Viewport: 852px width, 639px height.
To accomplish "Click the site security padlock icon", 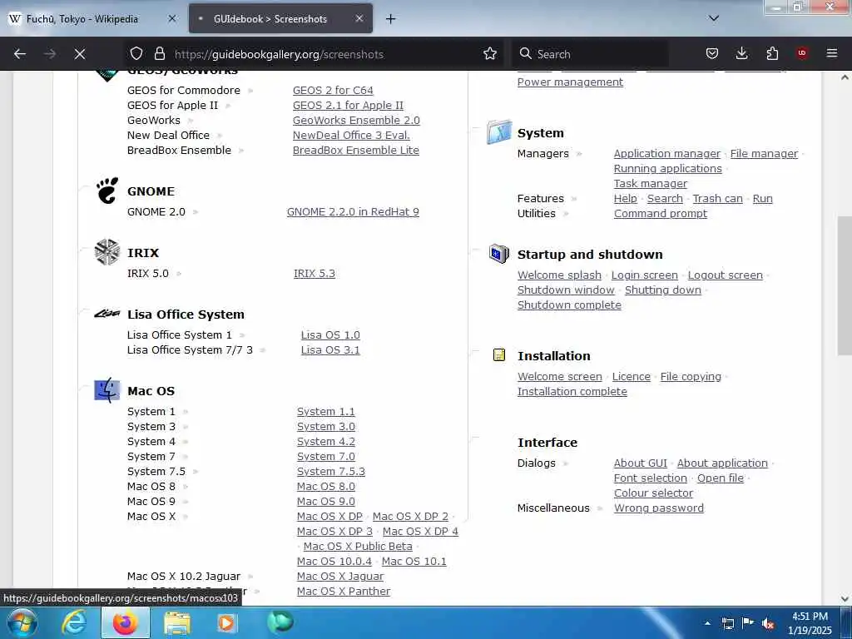I will [159, 53].
